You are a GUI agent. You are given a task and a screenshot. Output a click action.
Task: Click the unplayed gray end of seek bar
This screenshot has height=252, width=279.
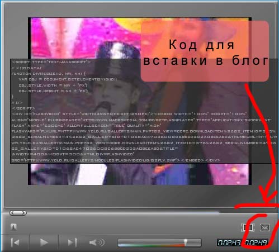pyautogui.click(x=194, y=243)
